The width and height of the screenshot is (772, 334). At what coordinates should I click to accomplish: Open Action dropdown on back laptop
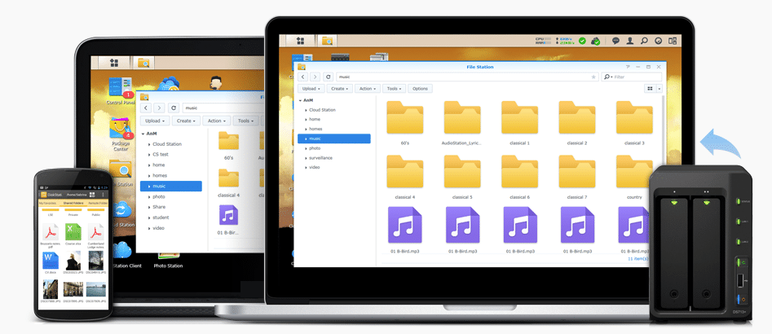pyautogui.click(x=218, y=121)
